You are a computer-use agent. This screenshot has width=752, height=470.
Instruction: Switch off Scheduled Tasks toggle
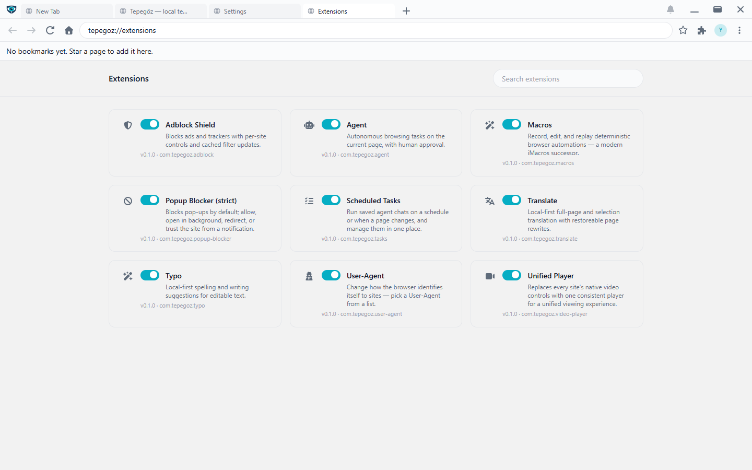coord(331,200)
